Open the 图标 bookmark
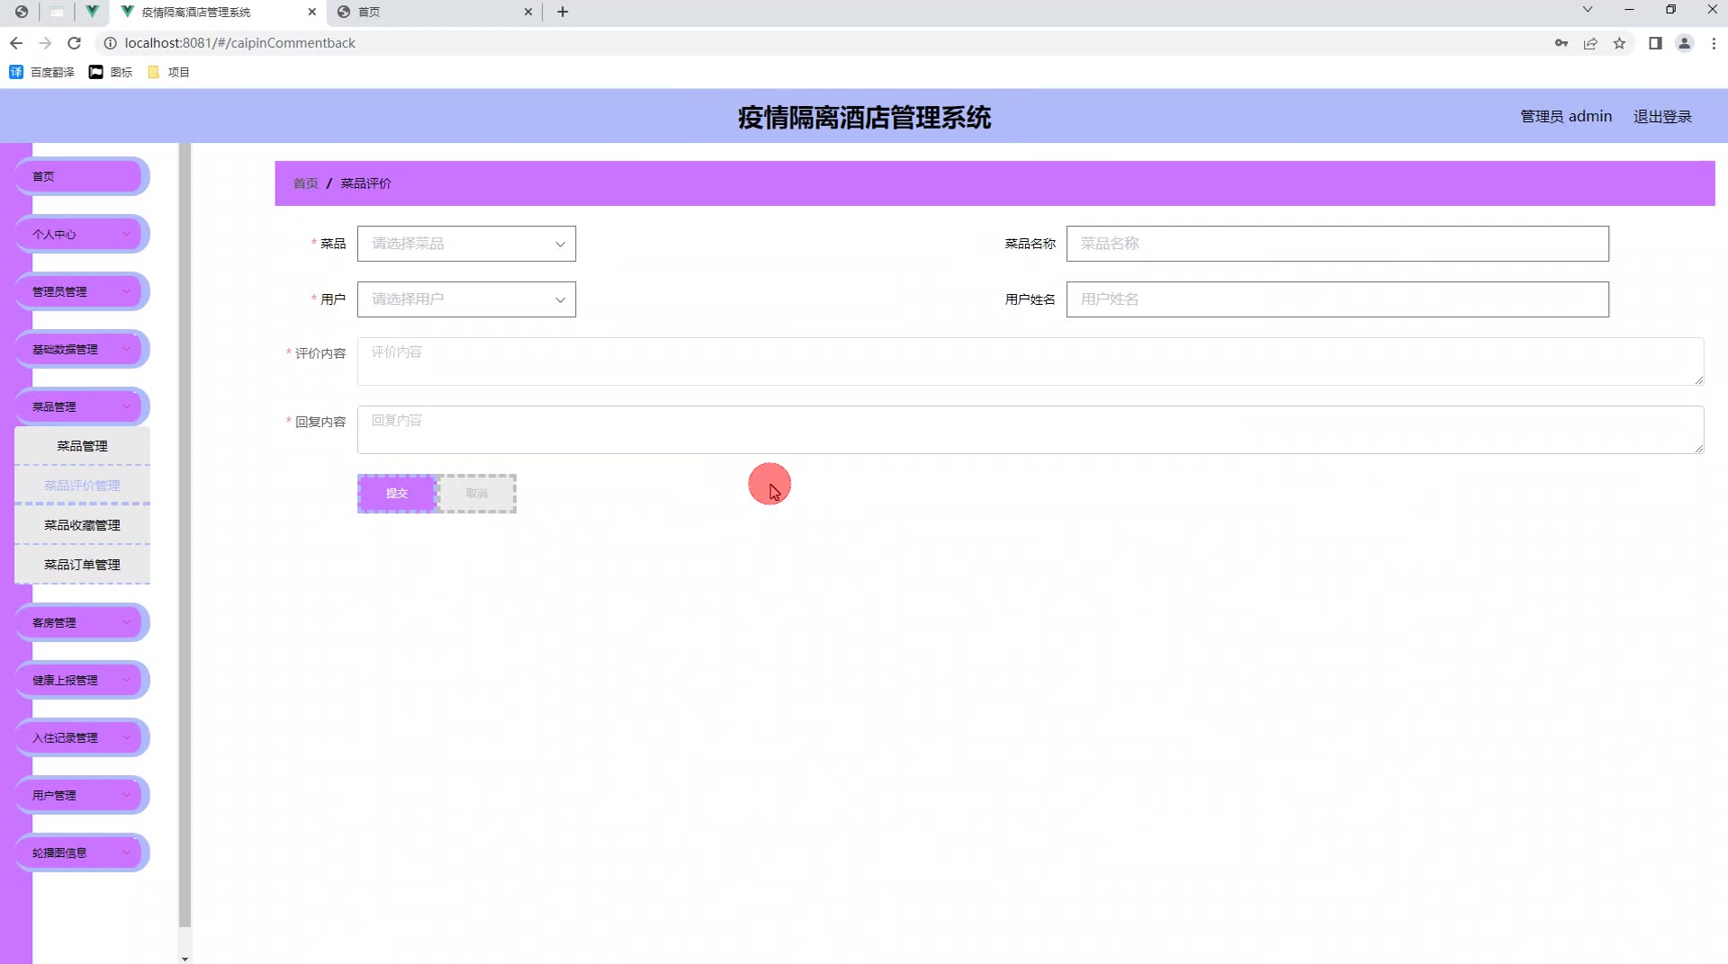Viewport: 1728px width, 964px height. pyautogui.click(x=111, y=72)
